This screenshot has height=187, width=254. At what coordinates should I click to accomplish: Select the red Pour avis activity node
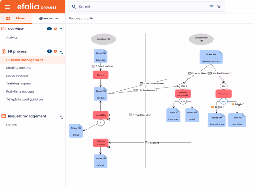[x=224, y=94]
